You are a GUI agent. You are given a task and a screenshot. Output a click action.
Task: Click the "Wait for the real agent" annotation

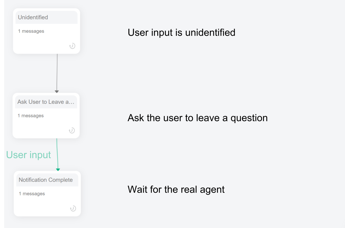(176, 189)
